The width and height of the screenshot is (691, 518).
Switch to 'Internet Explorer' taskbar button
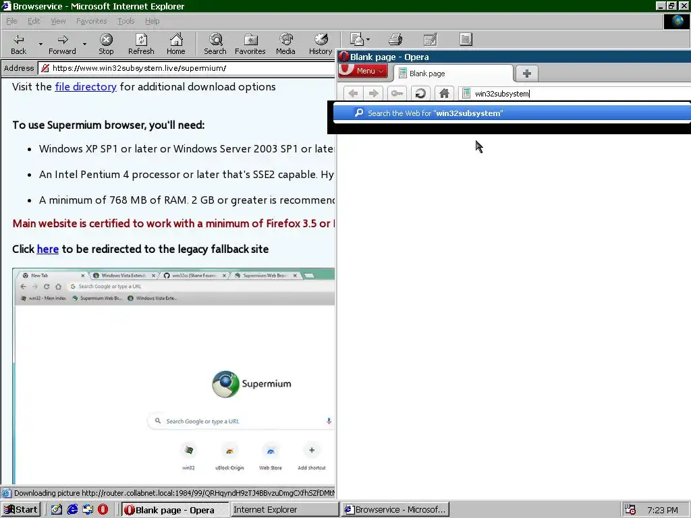[x=285, y=510]
